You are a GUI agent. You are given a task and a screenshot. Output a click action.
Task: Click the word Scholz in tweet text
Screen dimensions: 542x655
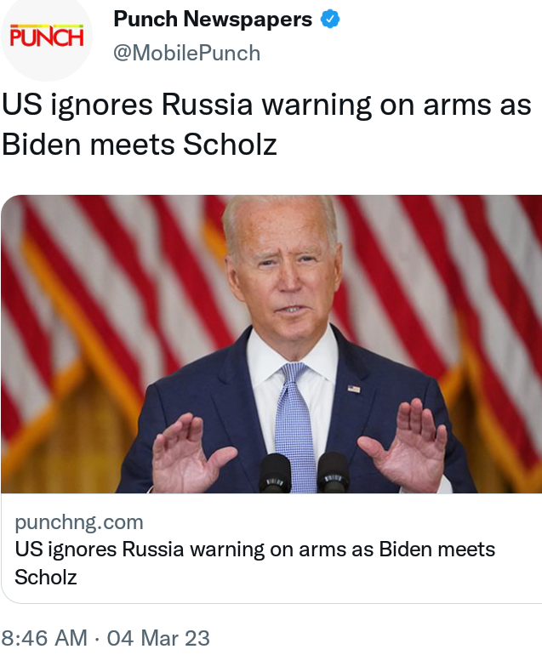pos(230,145)
